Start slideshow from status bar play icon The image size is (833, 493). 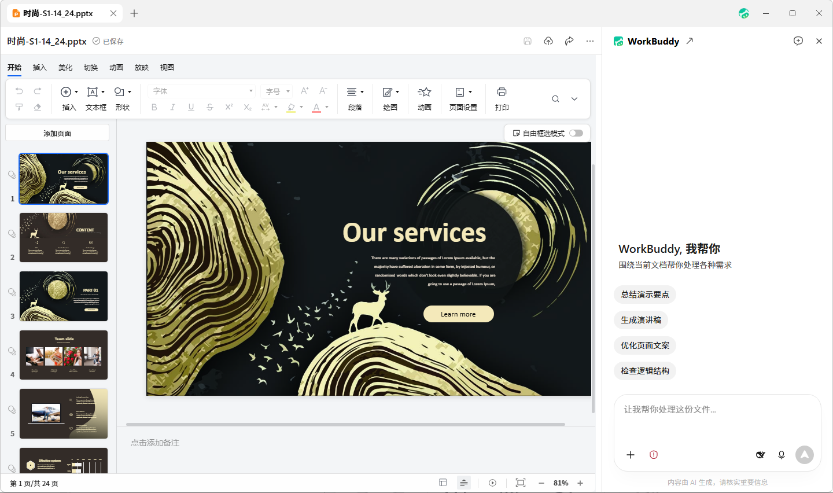(492, 483)
